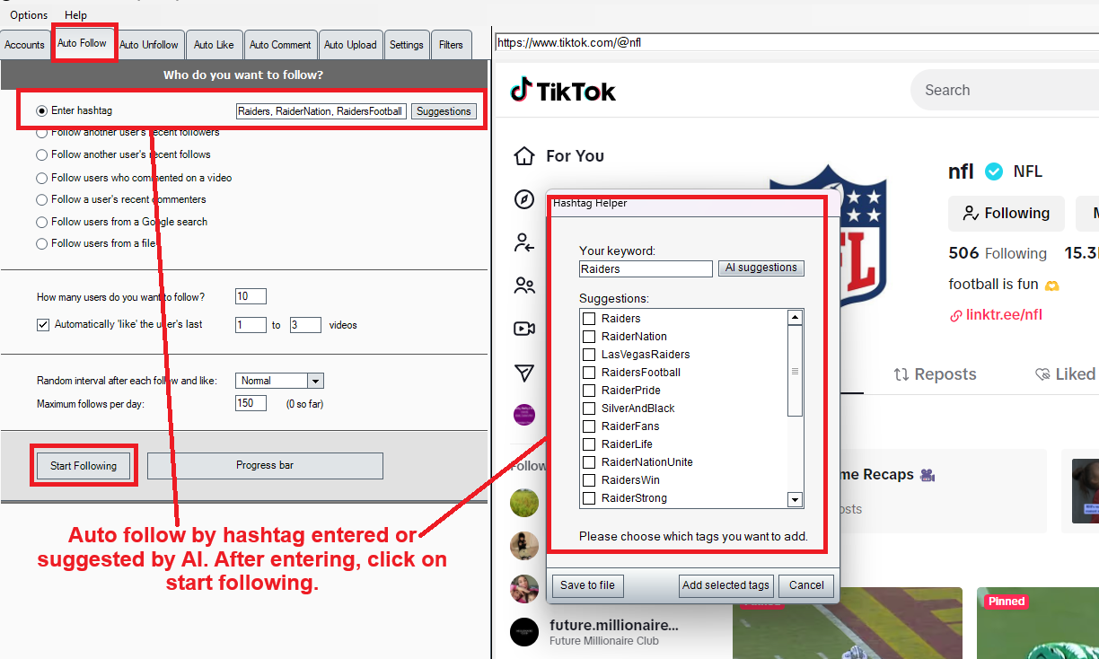Switch to the Auto Follow tab

coord(82,43)
